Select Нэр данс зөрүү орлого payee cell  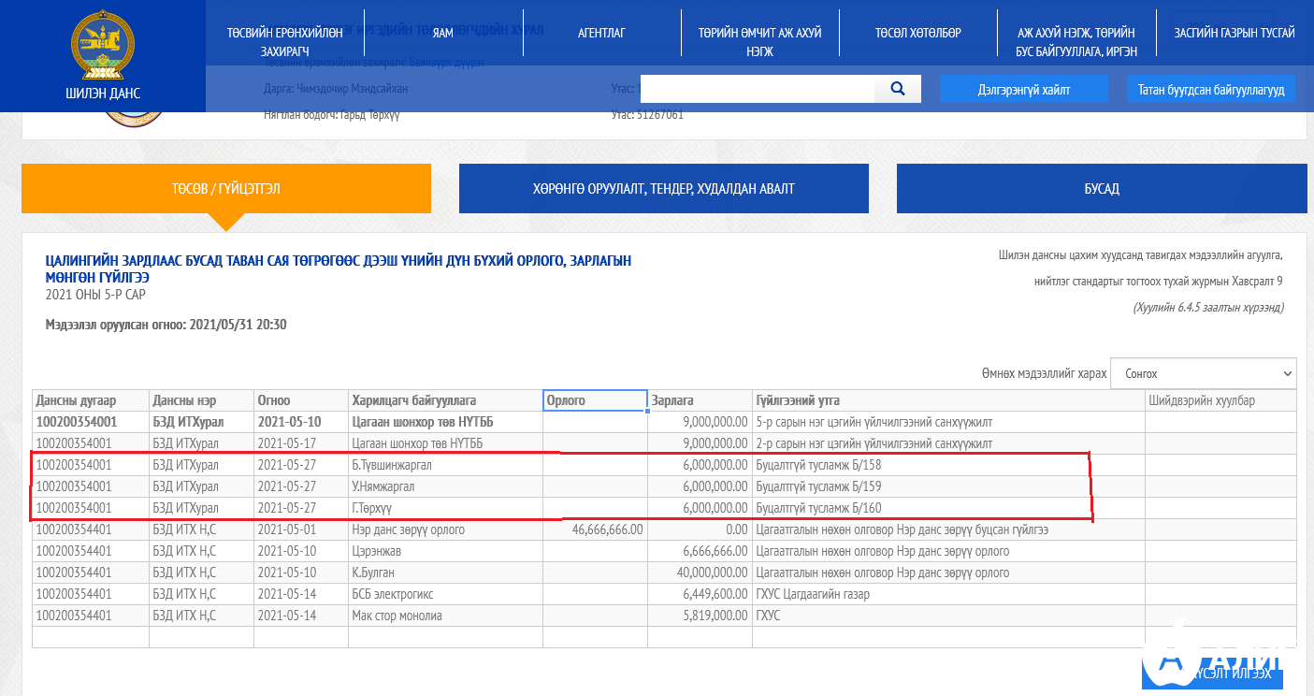(x=445, y=529)
